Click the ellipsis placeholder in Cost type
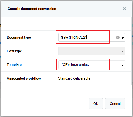Image resolution: width=133 pixels, height=117 pixels. click(x=61, y=51)
